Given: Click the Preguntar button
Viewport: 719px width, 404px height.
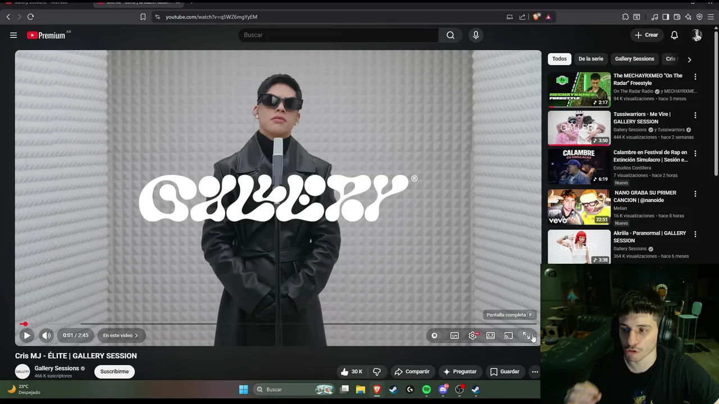Looking at the screenshot, I should tap(459, 371).
